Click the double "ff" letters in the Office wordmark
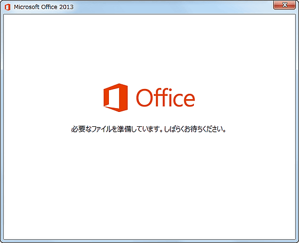The image size is (299, 243). [160, 97]
